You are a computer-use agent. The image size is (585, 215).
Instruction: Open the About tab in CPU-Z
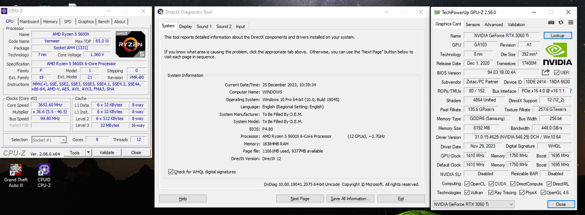coord(120,21)
